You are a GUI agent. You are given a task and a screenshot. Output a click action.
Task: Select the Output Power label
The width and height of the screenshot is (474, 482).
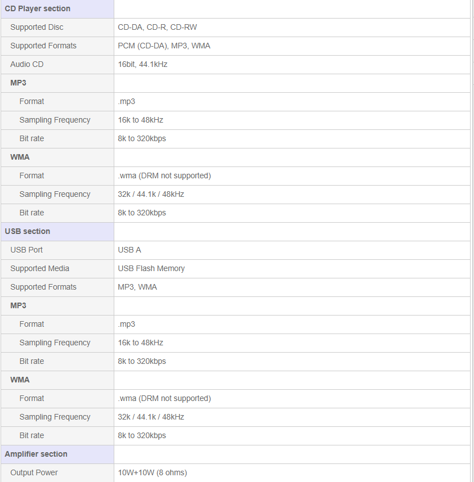click(x=34, y=472)
